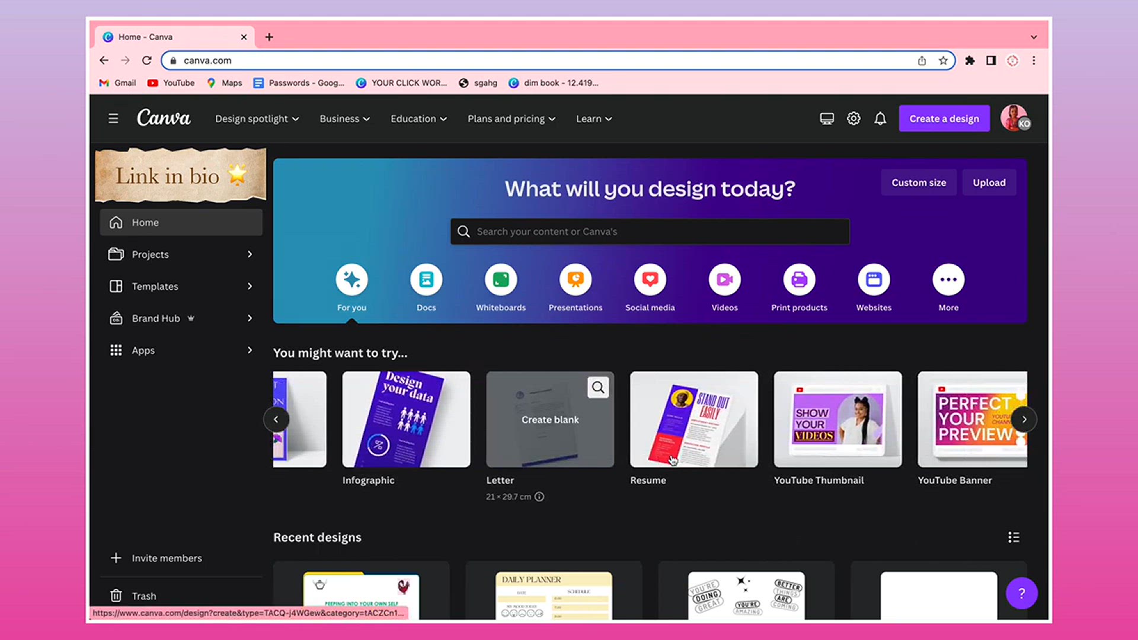
Task: Select the Presentations category icon
Action: click(x=576, y=280)
